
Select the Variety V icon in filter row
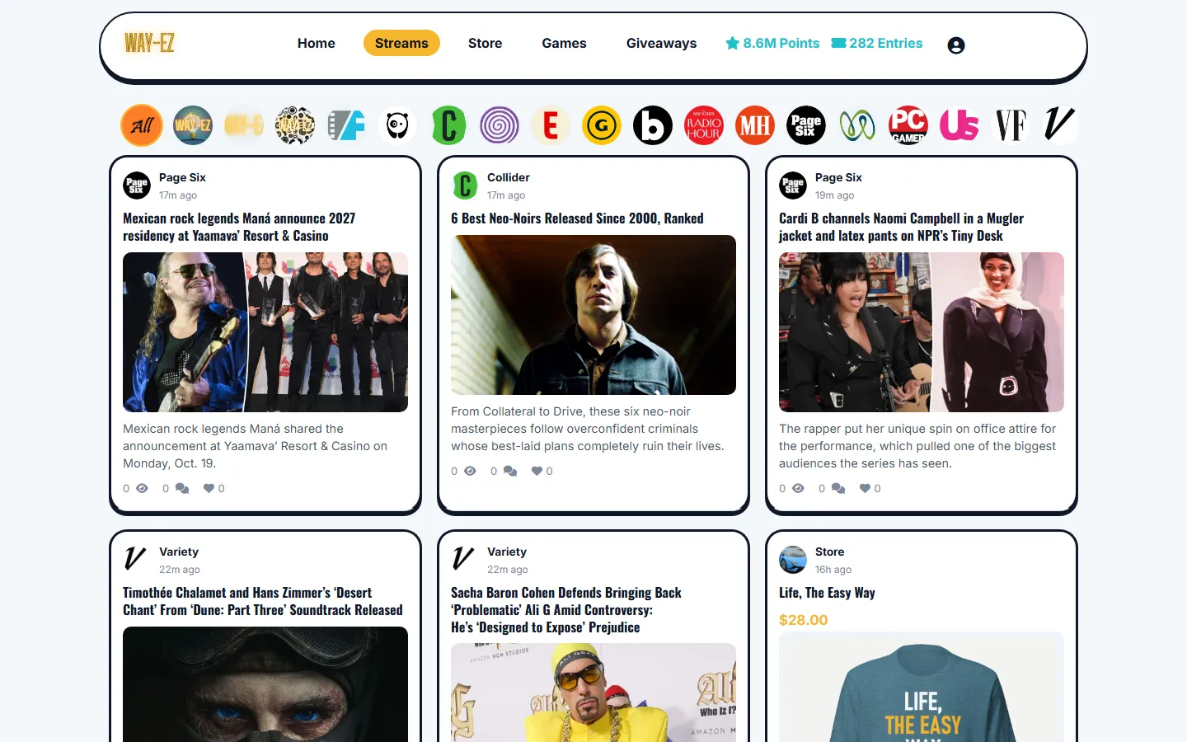[1060, 125]
